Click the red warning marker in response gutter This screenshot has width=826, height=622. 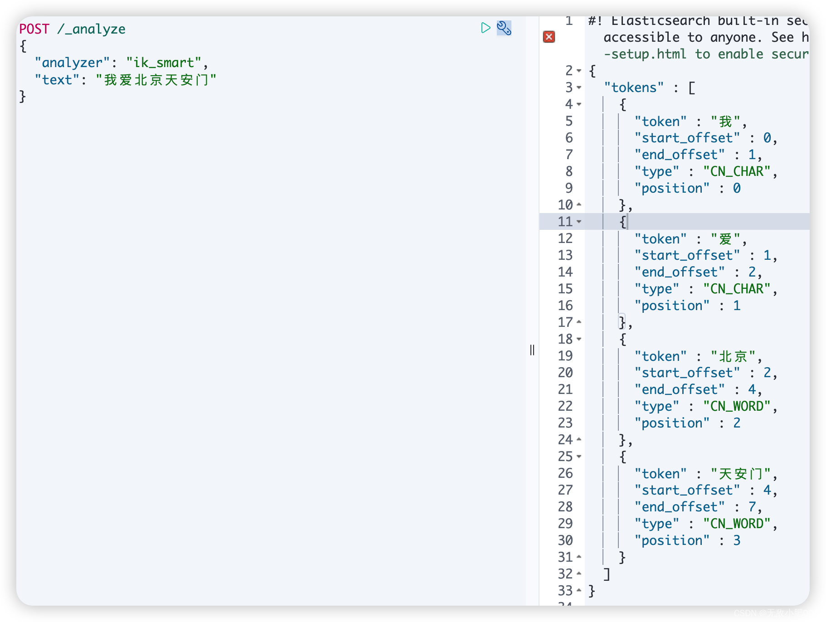[549, 37]
